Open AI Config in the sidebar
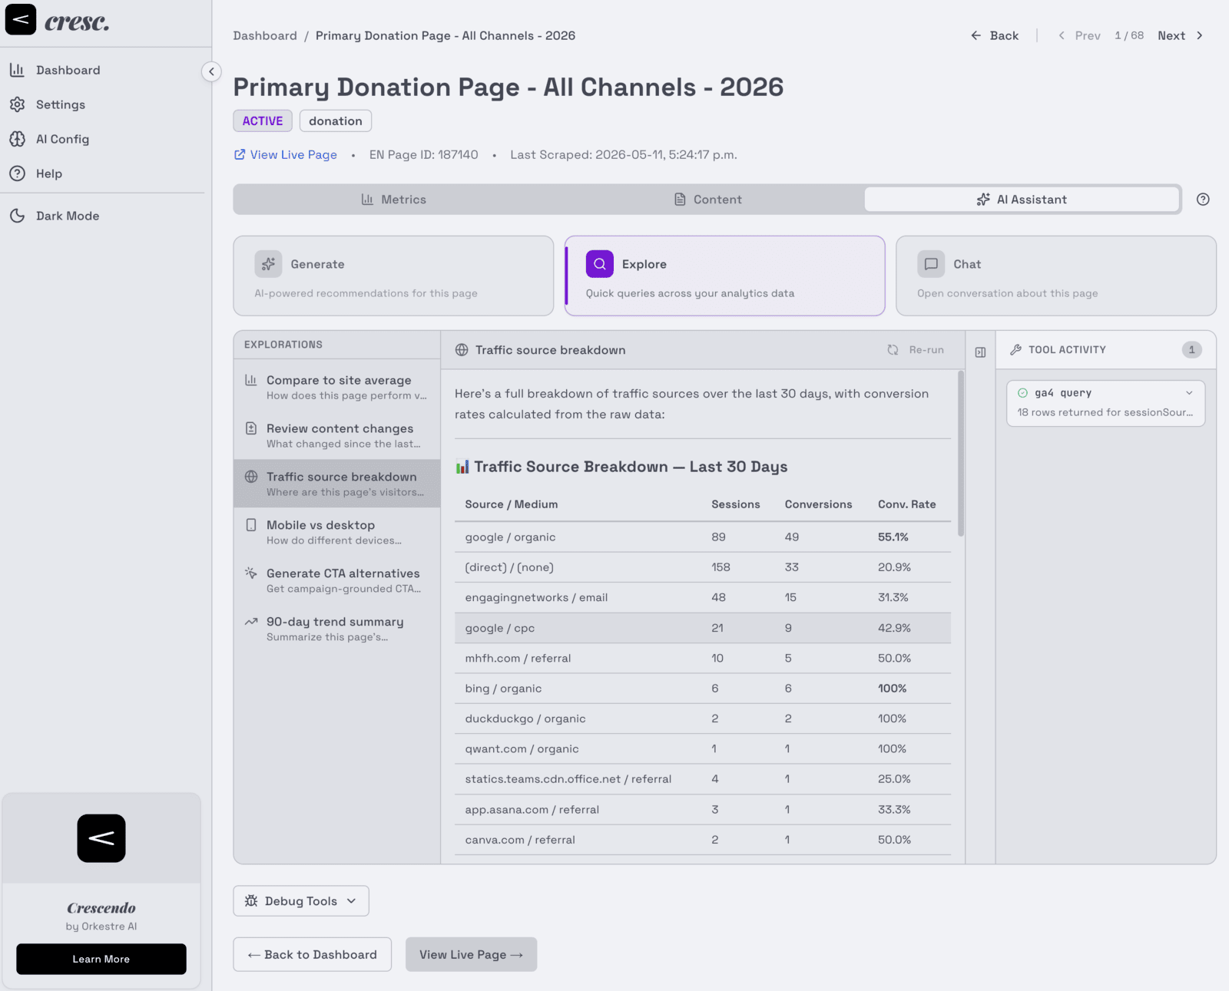 pos(62,139)
